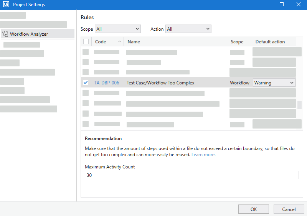Focus the Maximum Activity Count field
The image size is (307, 216).
tap(191, 175)
